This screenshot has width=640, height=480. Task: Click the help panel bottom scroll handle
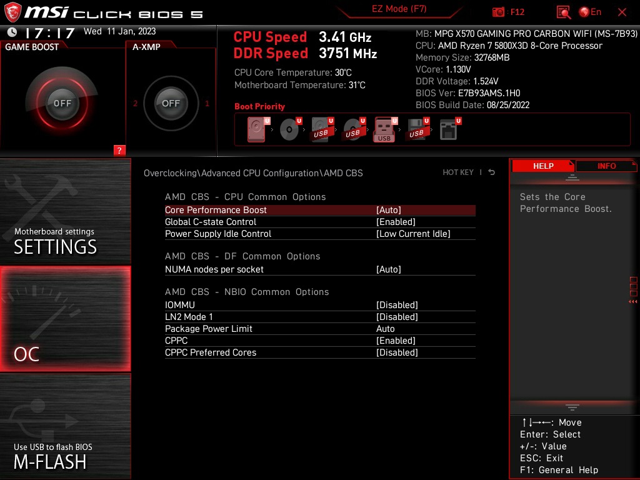[x=572, y=407]
